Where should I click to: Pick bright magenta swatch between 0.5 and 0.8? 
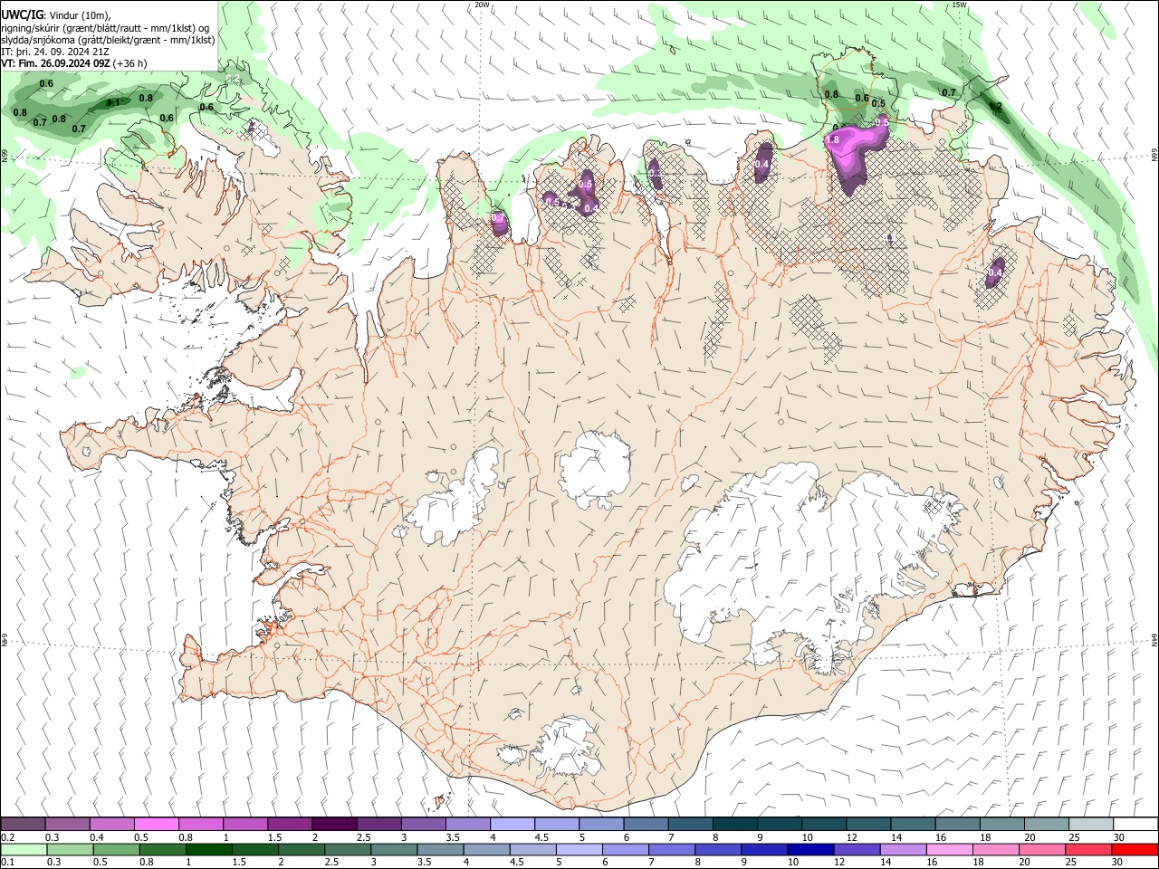156,825
